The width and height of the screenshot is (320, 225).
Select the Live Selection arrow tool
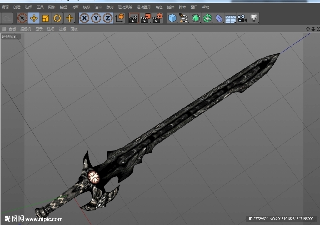click(22, 18)
